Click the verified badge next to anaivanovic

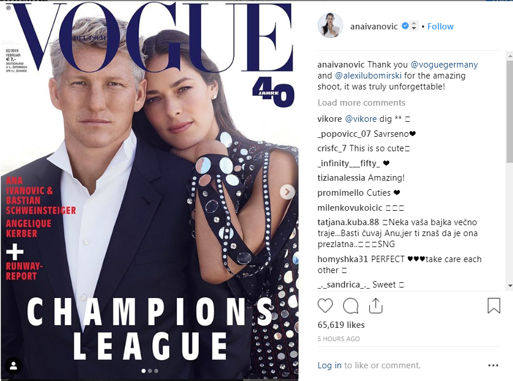(x=405, y=26)
